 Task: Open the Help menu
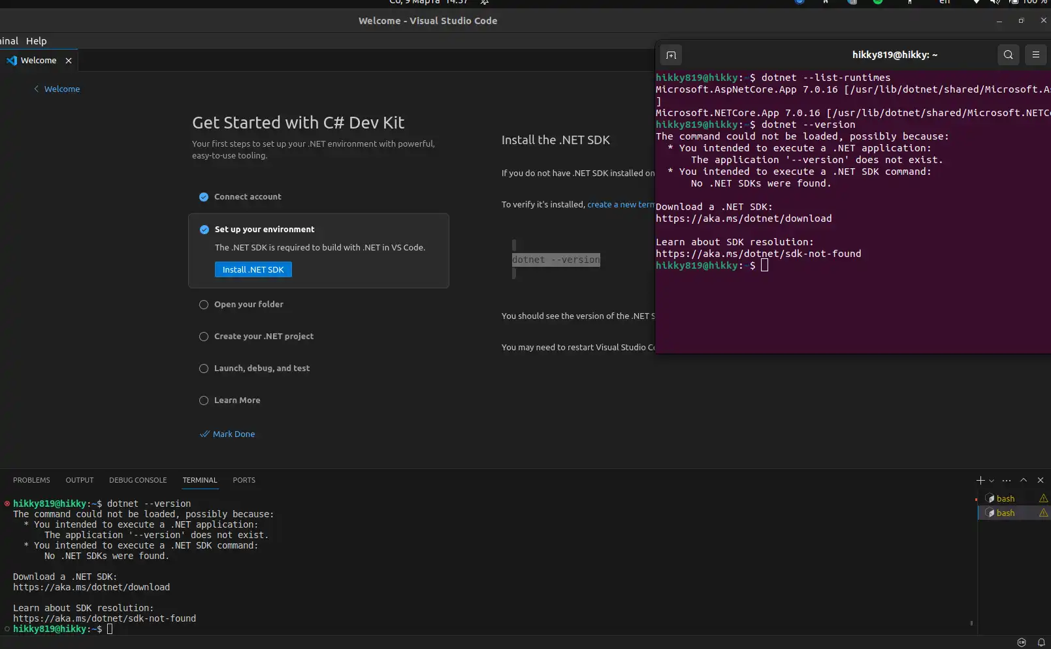click(x=36, y=40)
